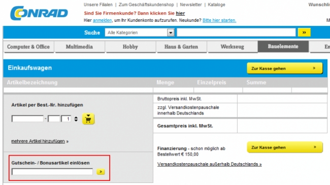Open the Newsletter link
The image size is (330, 185).
click(x=191, y=5)
